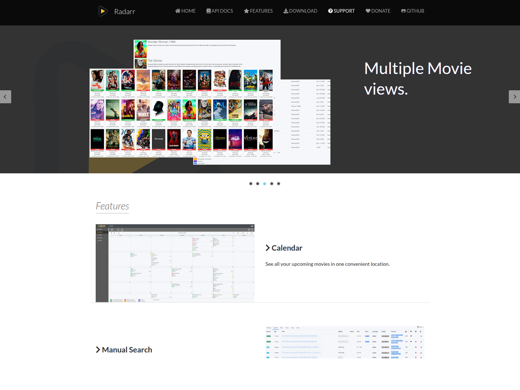Open the Radarr brand name link

point(125,12)
